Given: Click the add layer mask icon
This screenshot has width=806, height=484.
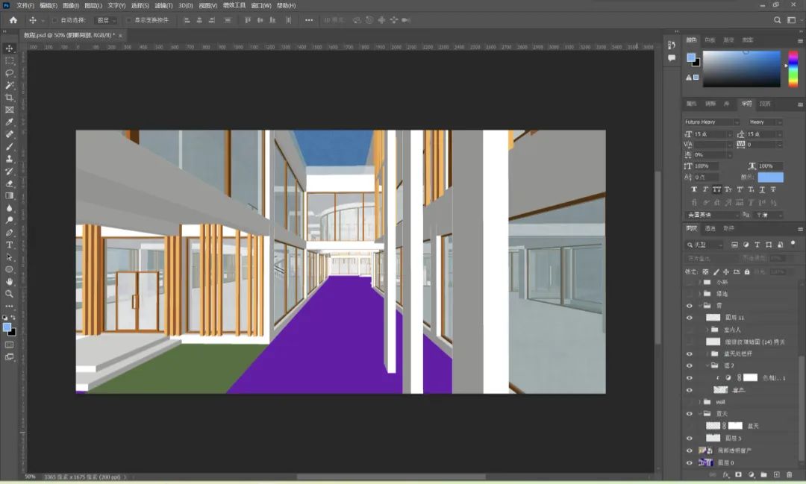Looking at the screenshot, I should tap(739, 475).
